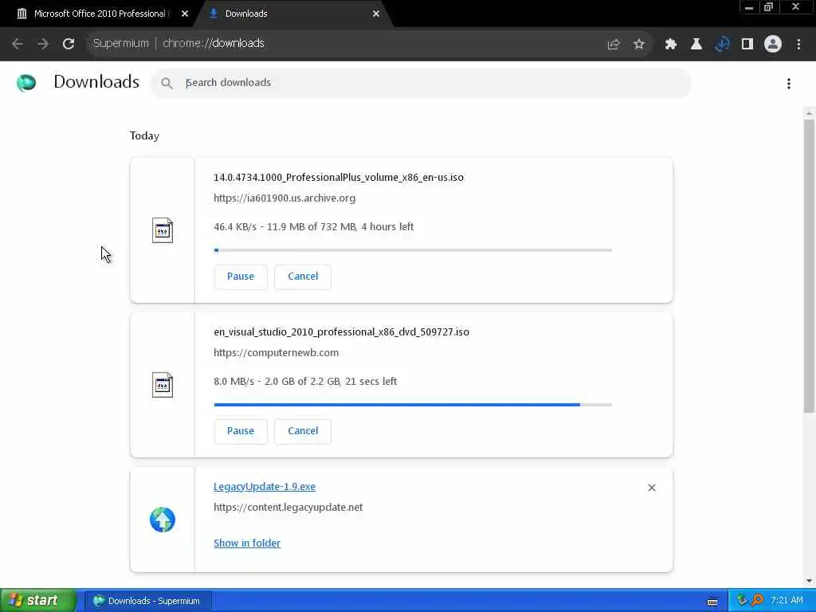816x612 pixels.
Task: Cancel the ProfessionalPlus ISO download
Action: pyautogui.click(x=303, y=277)
